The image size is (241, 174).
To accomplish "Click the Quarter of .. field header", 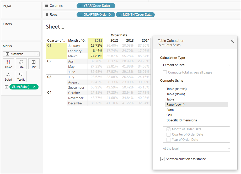I will [56, 41].
